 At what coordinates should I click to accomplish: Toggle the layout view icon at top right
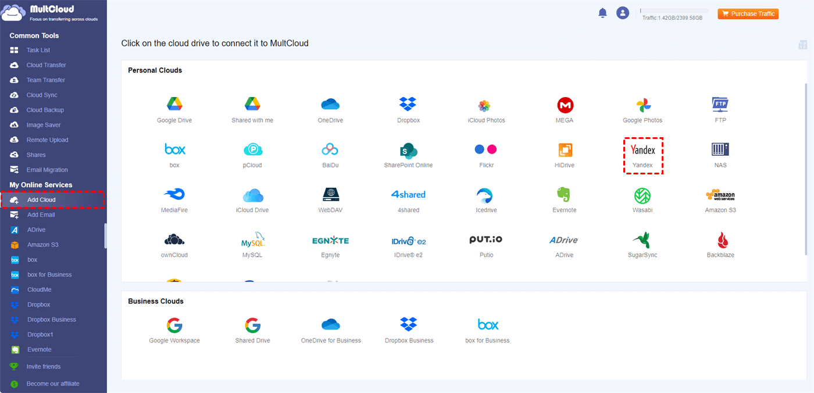point(803,45)
